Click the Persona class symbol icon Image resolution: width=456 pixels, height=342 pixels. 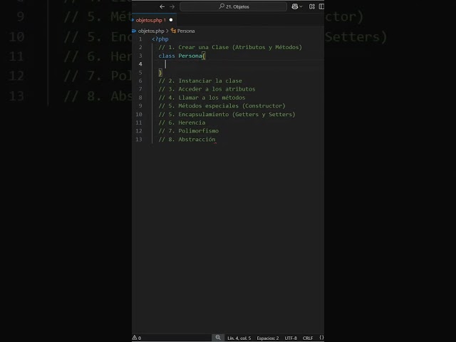point(174,31)
